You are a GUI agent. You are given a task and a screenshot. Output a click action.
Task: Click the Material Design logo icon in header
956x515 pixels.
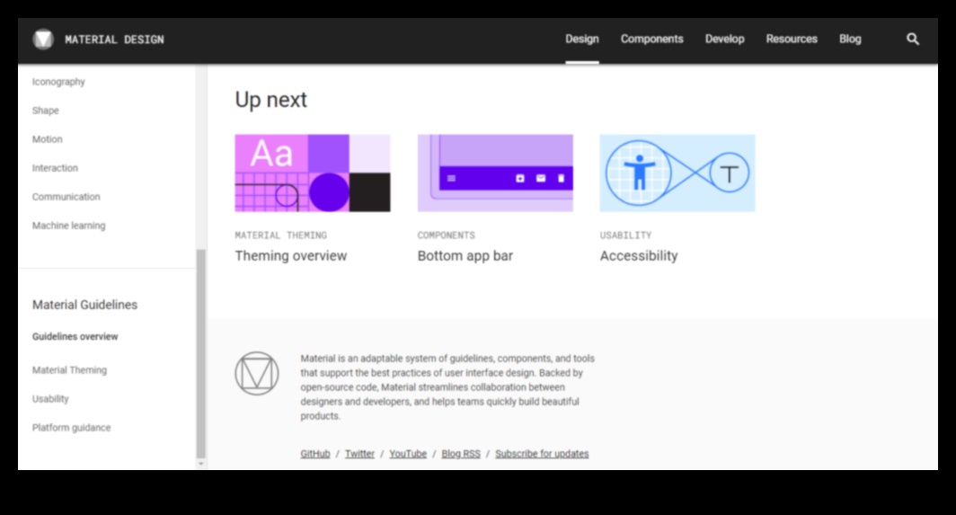click(x=43, y=40)
